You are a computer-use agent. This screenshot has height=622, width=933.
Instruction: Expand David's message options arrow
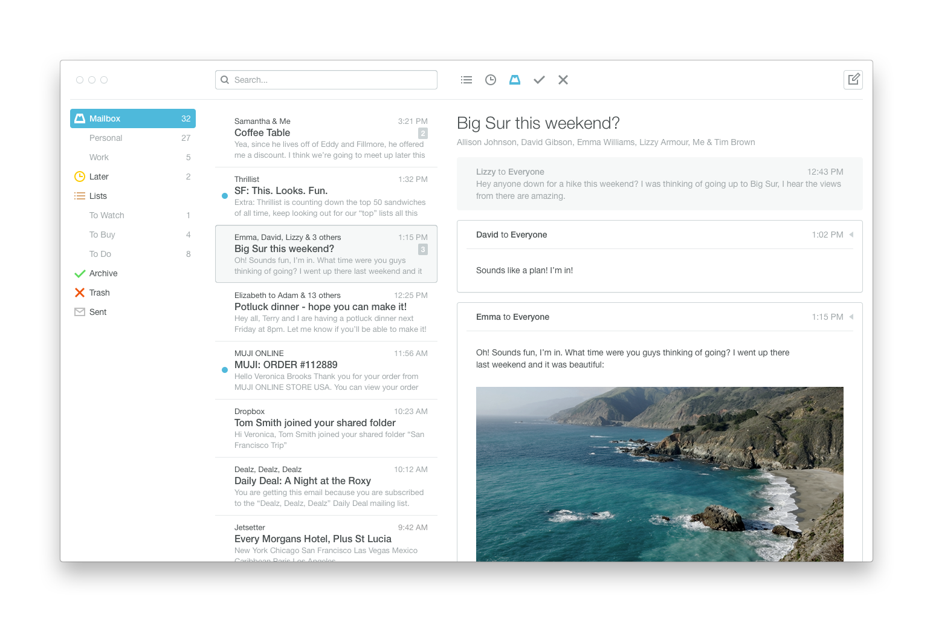(x=851, y=235)
